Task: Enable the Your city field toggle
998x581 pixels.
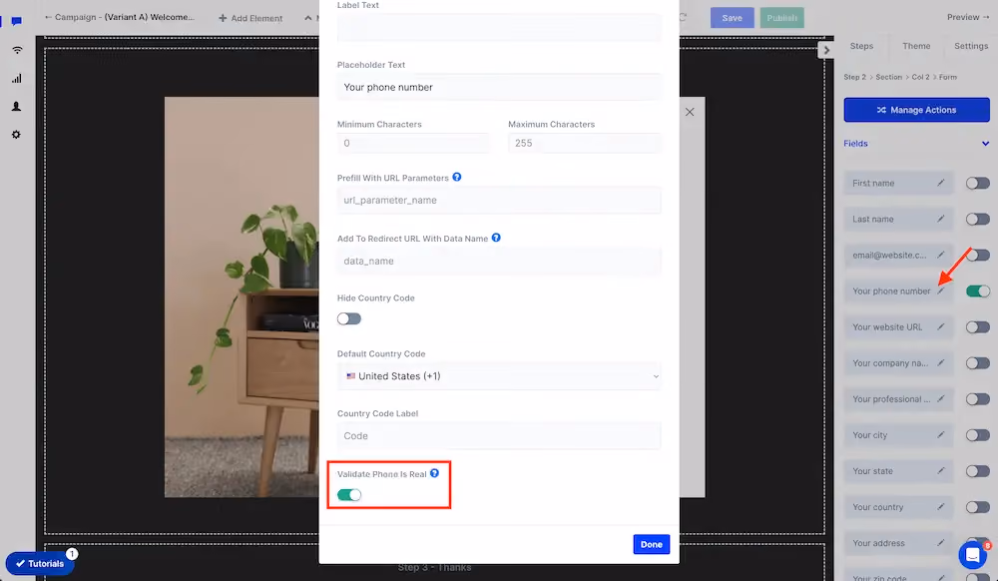Action: tap(978, 435)
